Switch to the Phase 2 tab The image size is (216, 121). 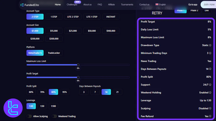click(194, 10)
